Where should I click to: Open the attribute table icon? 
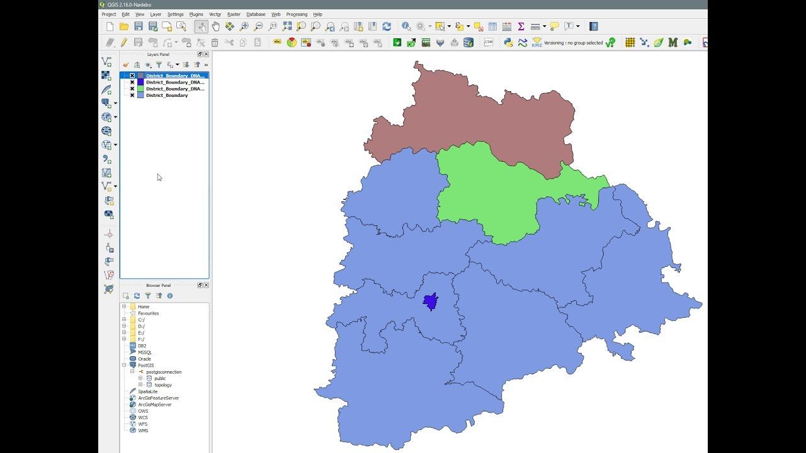pyautogui.click(x=492, y=26)
